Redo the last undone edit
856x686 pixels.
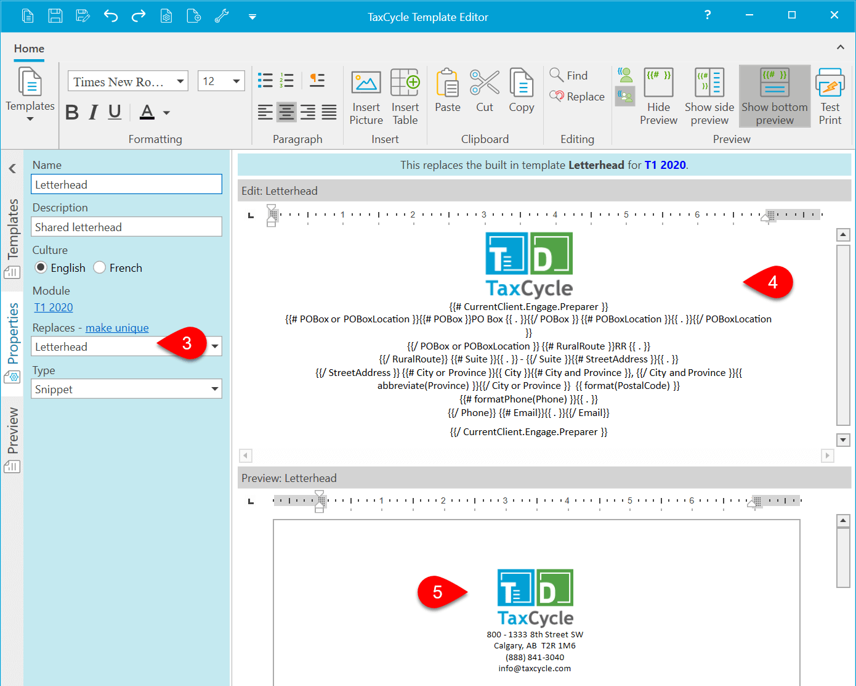(x=139, y=16)
